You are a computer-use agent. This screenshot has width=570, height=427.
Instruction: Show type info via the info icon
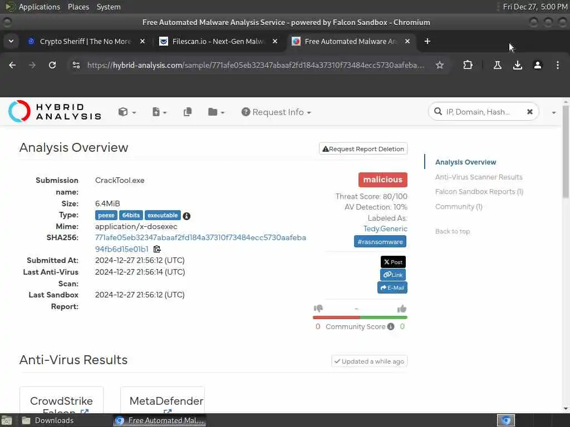coord(186,216)
